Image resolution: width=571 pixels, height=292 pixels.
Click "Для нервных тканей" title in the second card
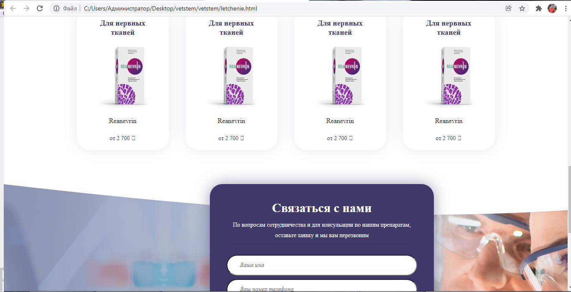point(231,28)
